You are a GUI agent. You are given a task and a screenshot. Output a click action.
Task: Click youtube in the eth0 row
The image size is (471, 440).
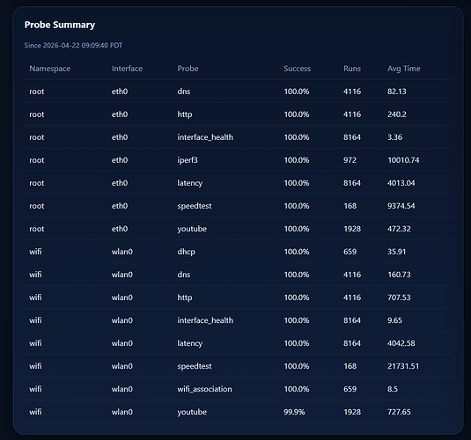(x=192, y=229)
